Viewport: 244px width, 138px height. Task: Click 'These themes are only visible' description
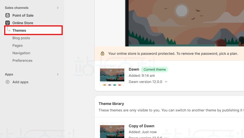tap(171, 110)
